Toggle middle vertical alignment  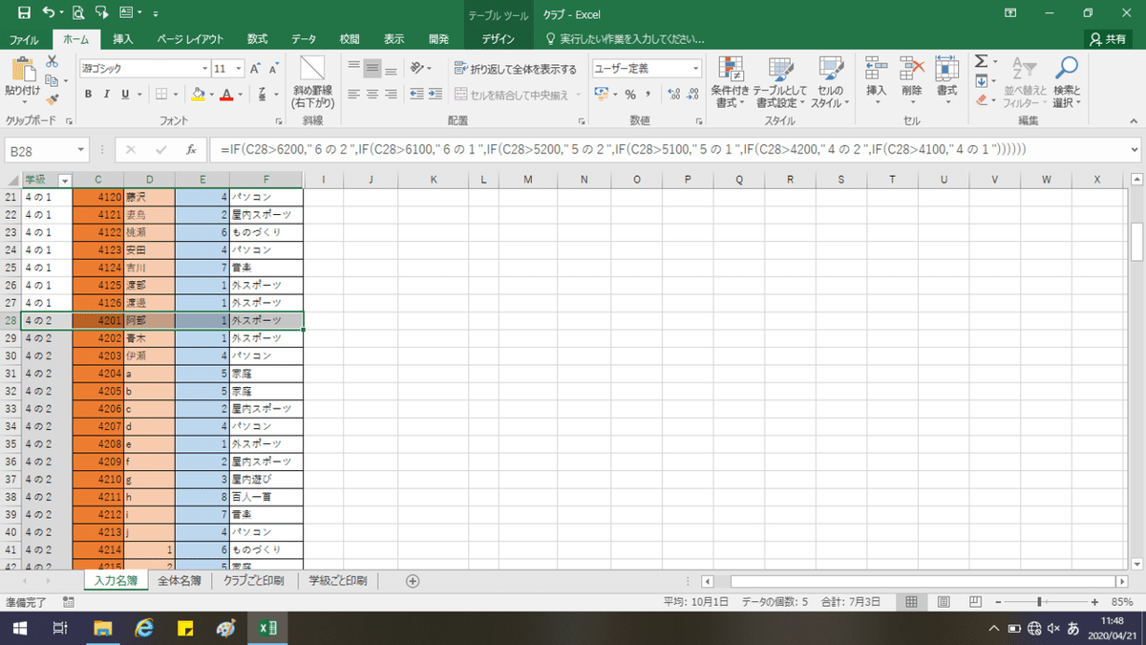[372, 69]
